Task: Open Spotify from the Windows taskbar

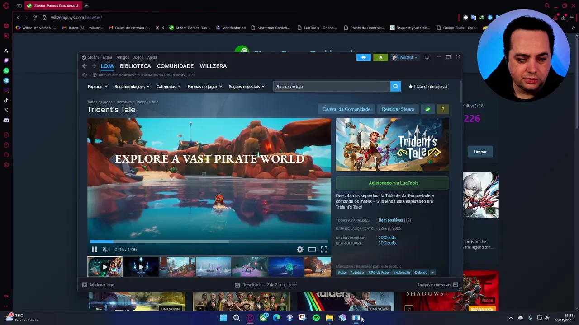Action: pyautogui.click(x=316, y=318)
